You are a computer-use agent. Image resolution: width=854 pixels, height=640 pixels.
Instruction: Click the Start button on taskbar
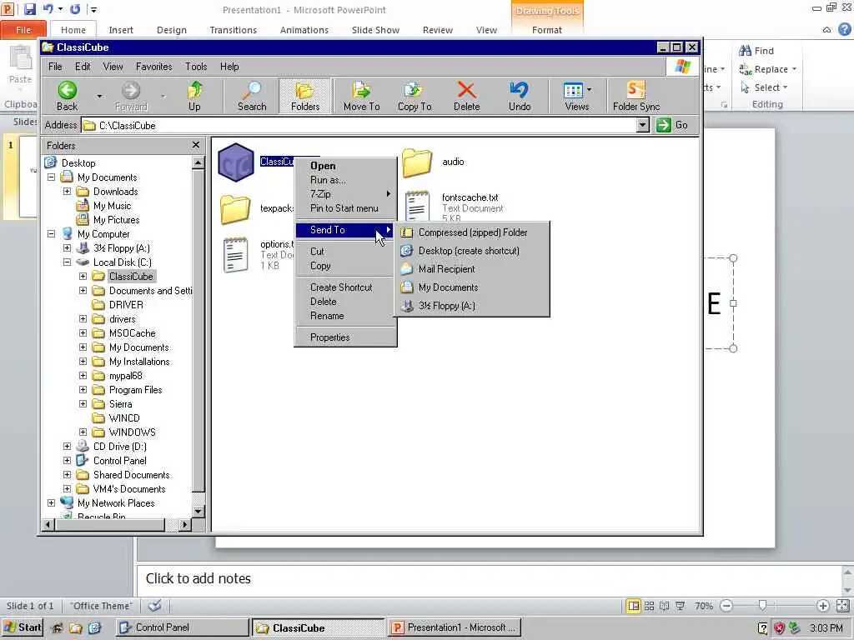[23, 627]
